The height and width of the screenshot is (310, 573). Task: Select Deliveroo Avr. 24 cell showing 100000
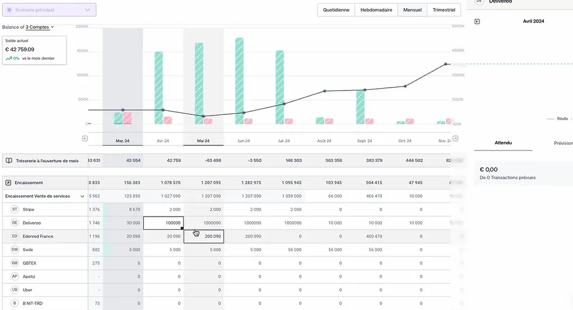tap(163, 223)
